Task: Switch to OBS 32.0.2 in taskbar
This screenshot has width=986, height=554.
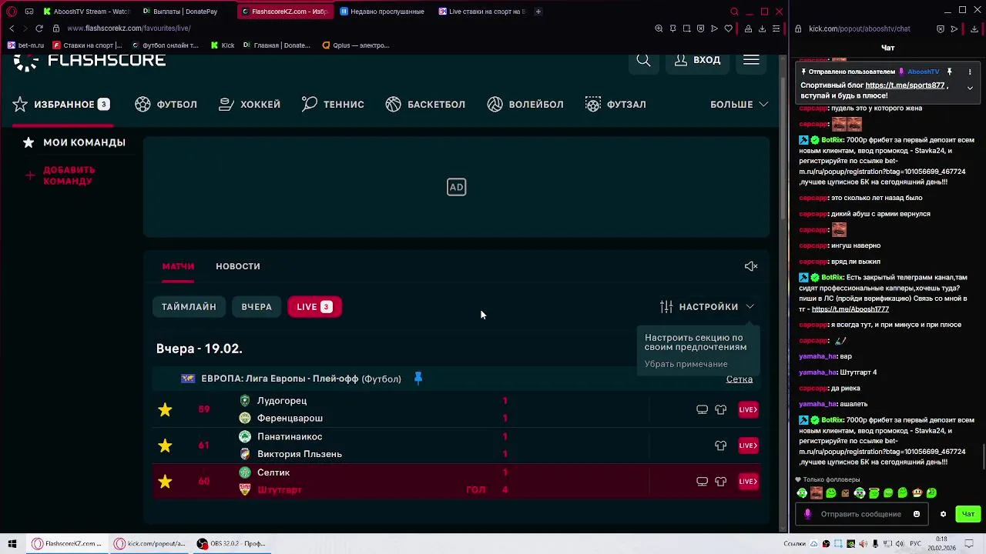Action: [232, 544]
